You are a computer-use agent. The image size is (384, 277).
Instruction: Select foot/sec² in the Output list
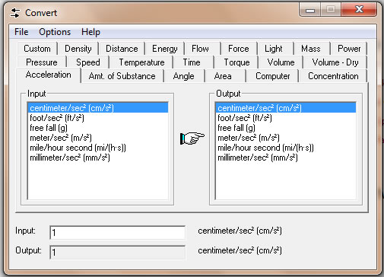point(286,118)
